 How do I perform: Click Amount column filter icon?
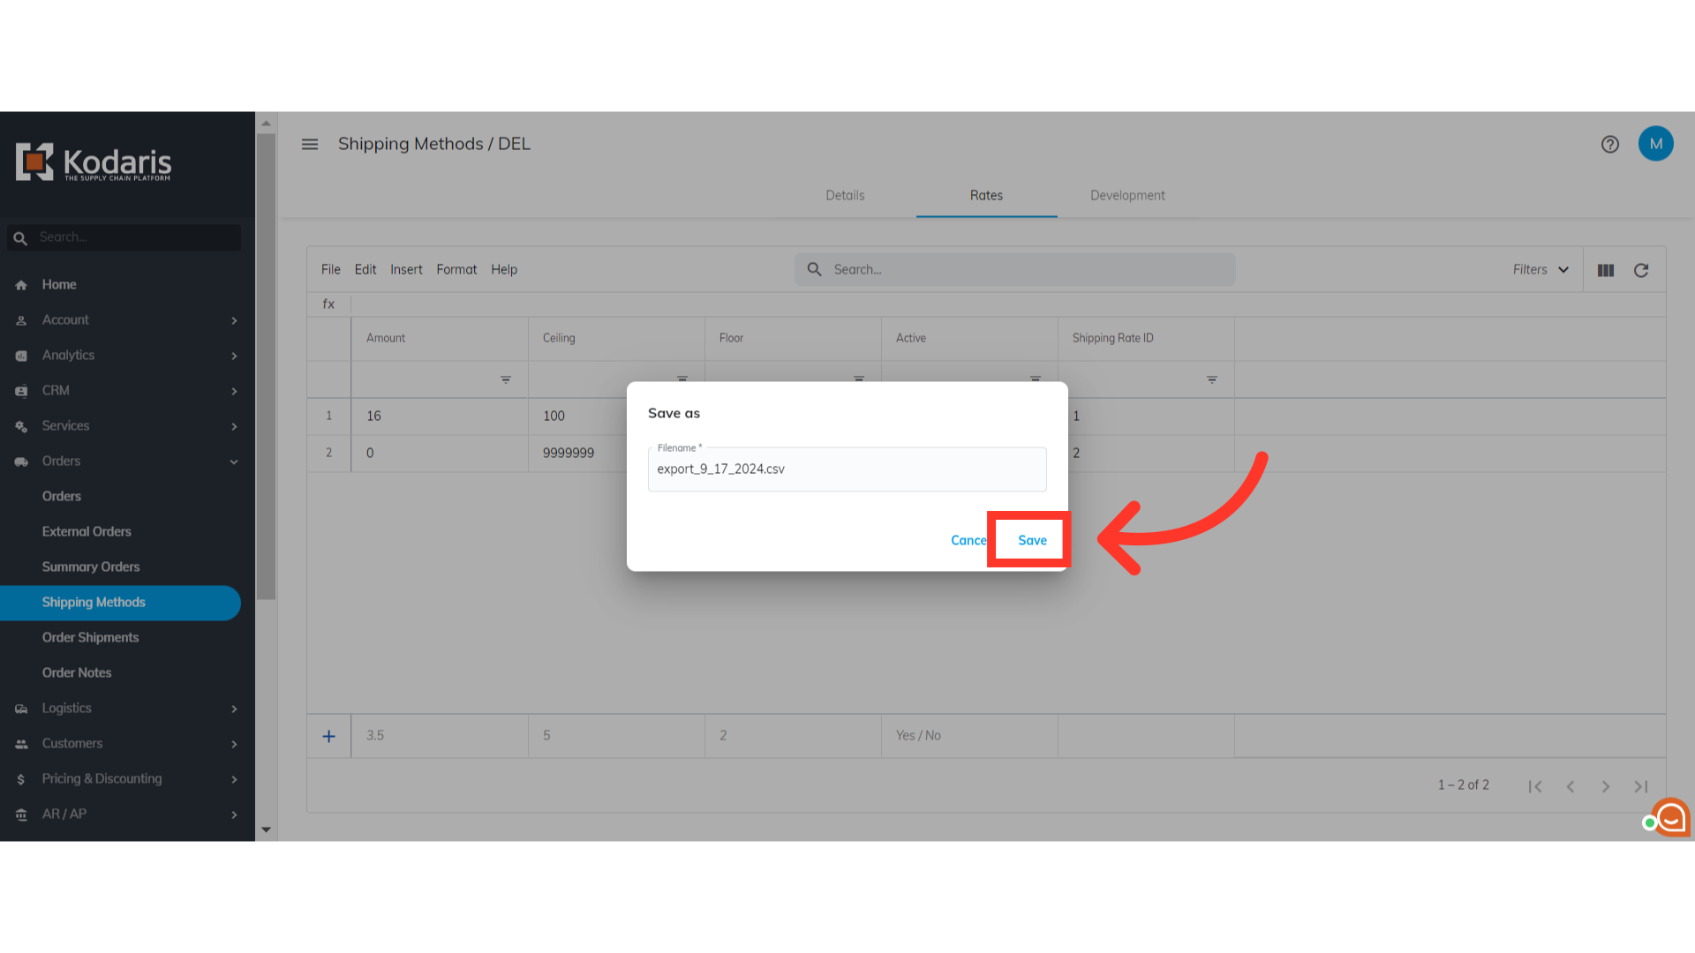(505, 379)
